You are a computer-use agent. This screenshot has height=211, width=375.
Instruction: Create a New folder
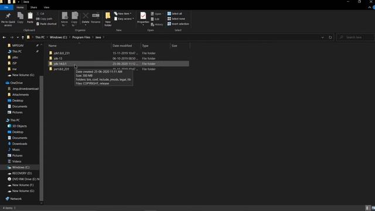point(108,19)
